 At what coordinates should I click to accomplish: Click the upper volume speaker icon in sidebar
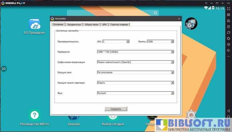[228, 44]
